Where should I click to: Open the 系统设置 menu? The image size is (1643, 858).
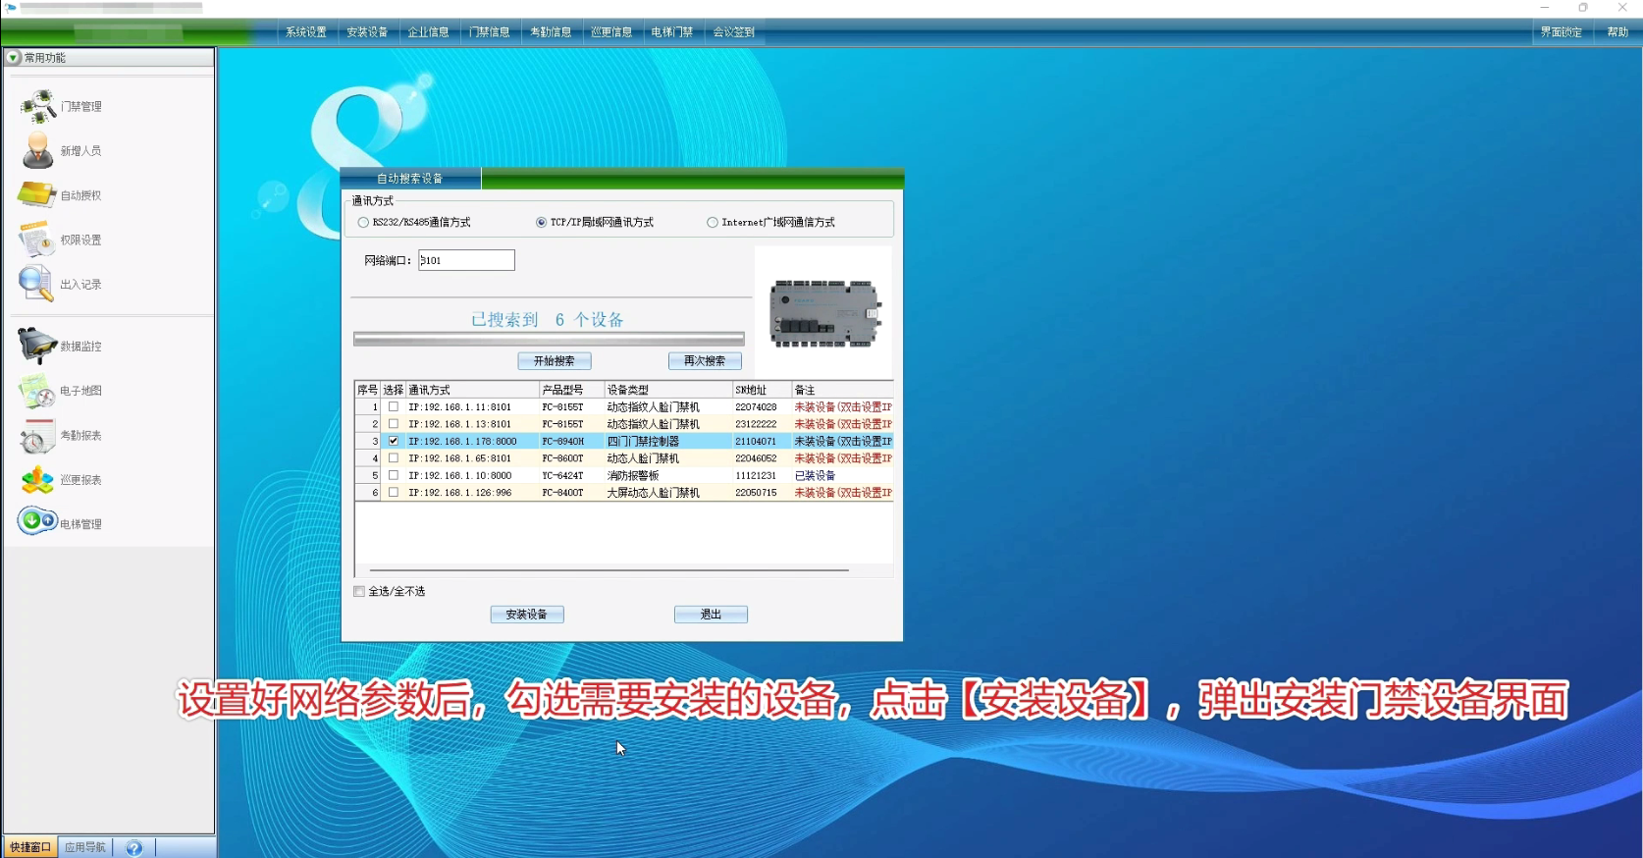[x=306, y=32]
